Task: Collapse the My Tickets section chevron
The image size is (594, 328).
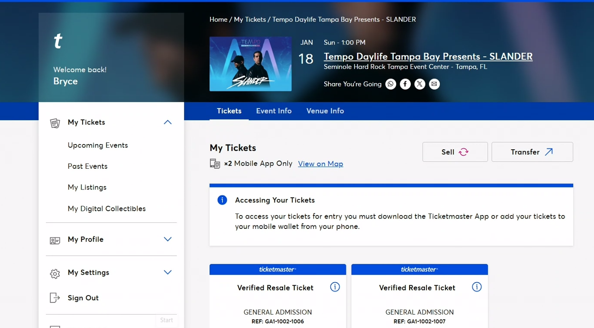Action: (x=168, y=122)
